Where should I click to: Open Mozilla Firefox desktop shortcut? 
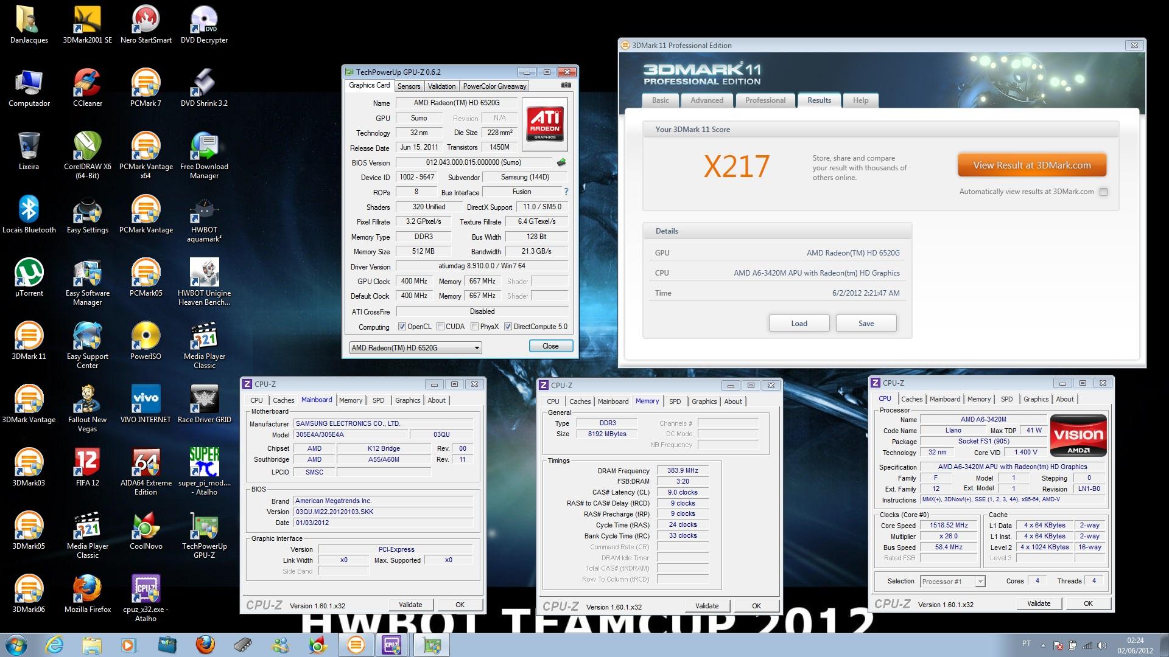click(x=87, y=594)
